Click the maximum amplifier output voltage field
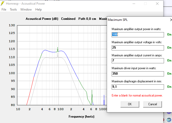Viewport: 172px width, 123px height. tap(138, 48)
